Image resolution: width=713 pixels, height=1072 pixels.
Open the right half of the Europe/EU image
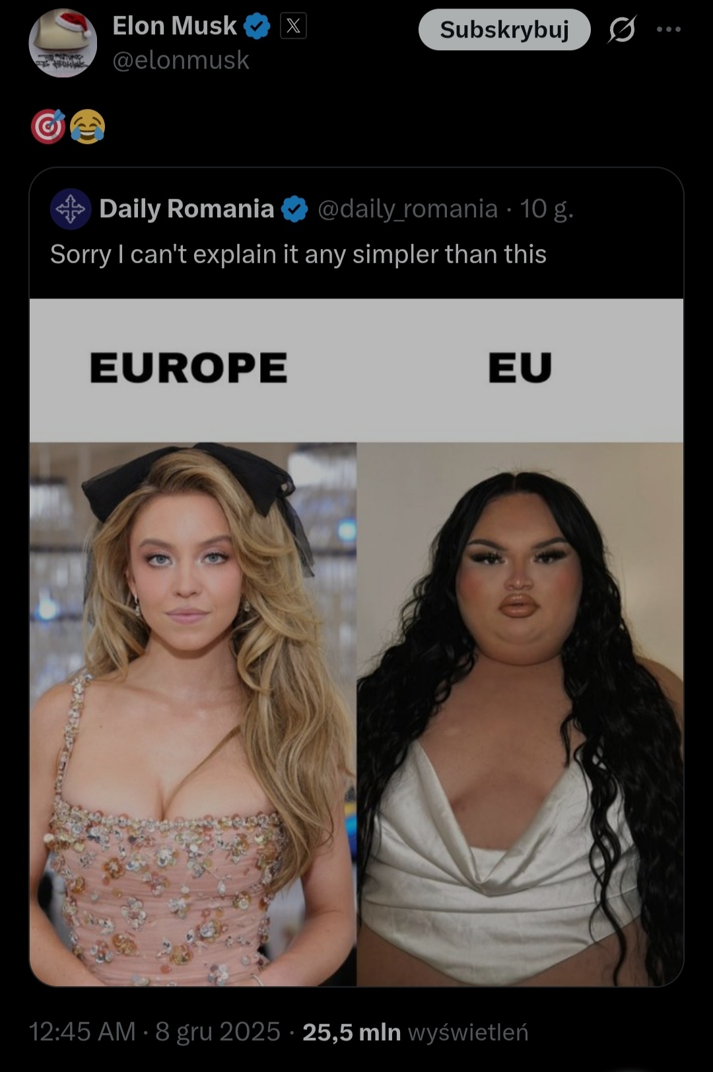pos(520,642)
